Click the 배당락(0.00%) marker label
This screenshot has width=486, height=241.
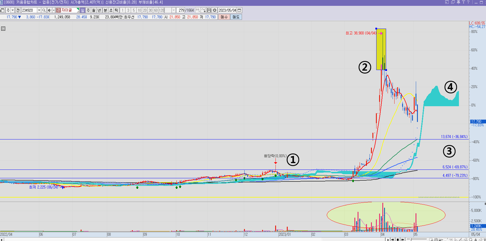(275, 156)
